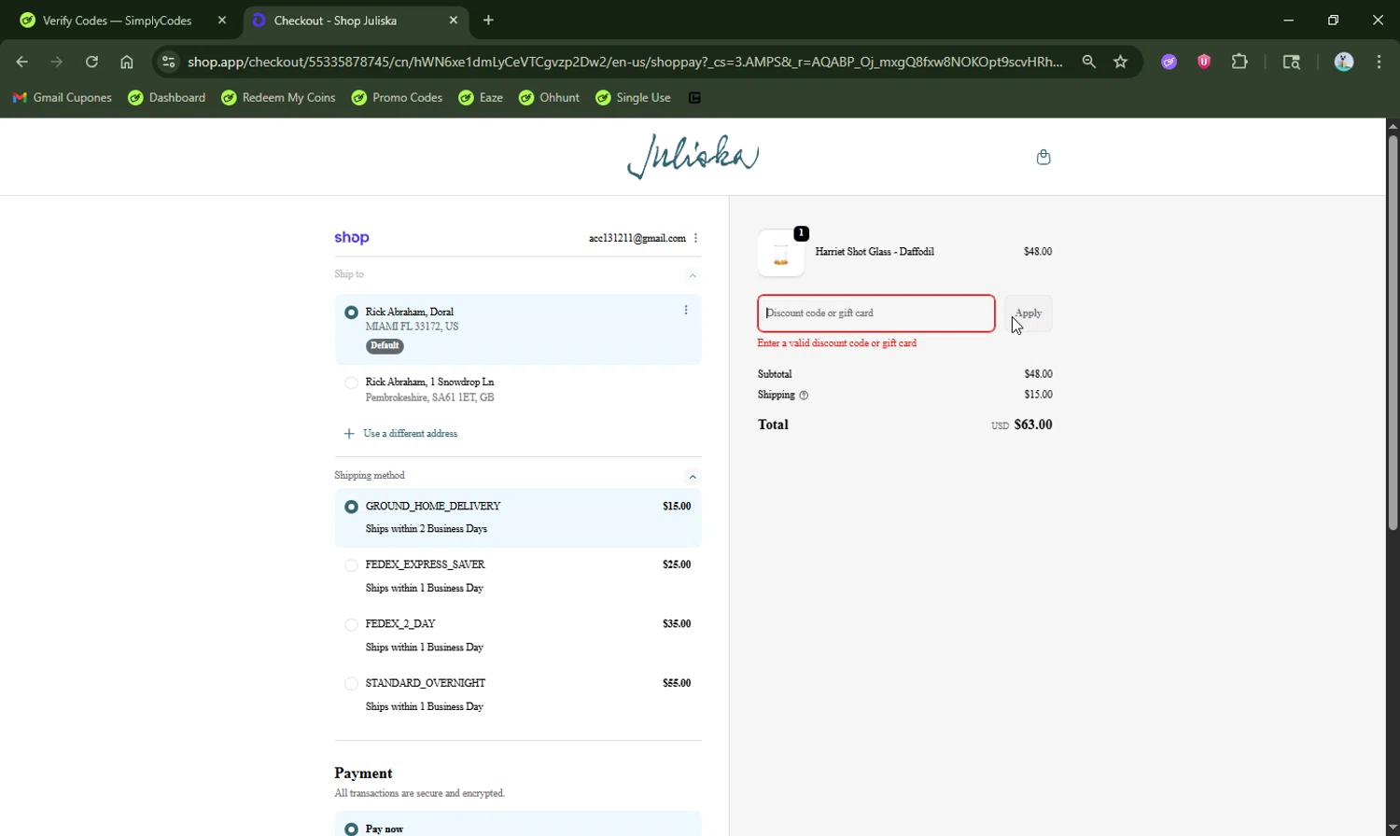The image size is (1400, 836).
Task: Reload the checkout page
Action: tap(91, 62)
